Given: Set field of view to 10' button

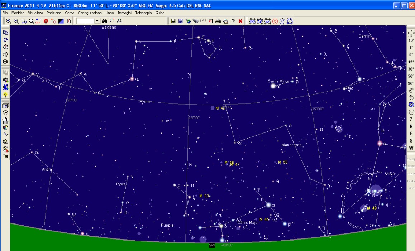Looking at the screenshot, I should click(x=411, y=40).
